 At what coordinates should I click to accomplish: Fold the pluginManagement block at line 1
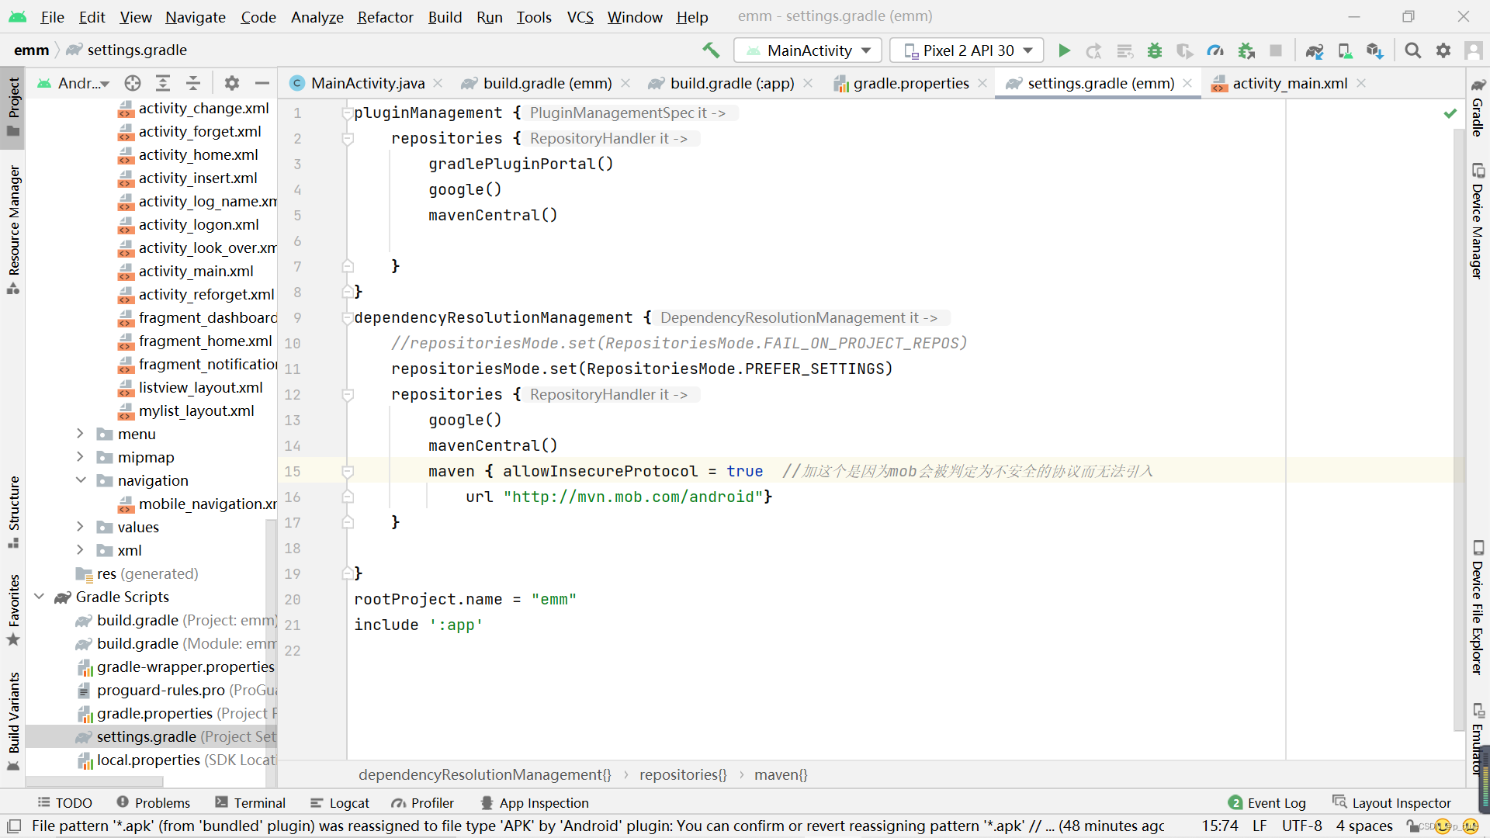point(347,113)
